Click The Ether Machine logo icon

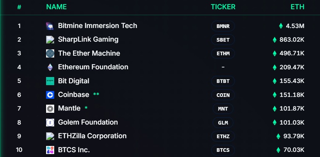50,53
